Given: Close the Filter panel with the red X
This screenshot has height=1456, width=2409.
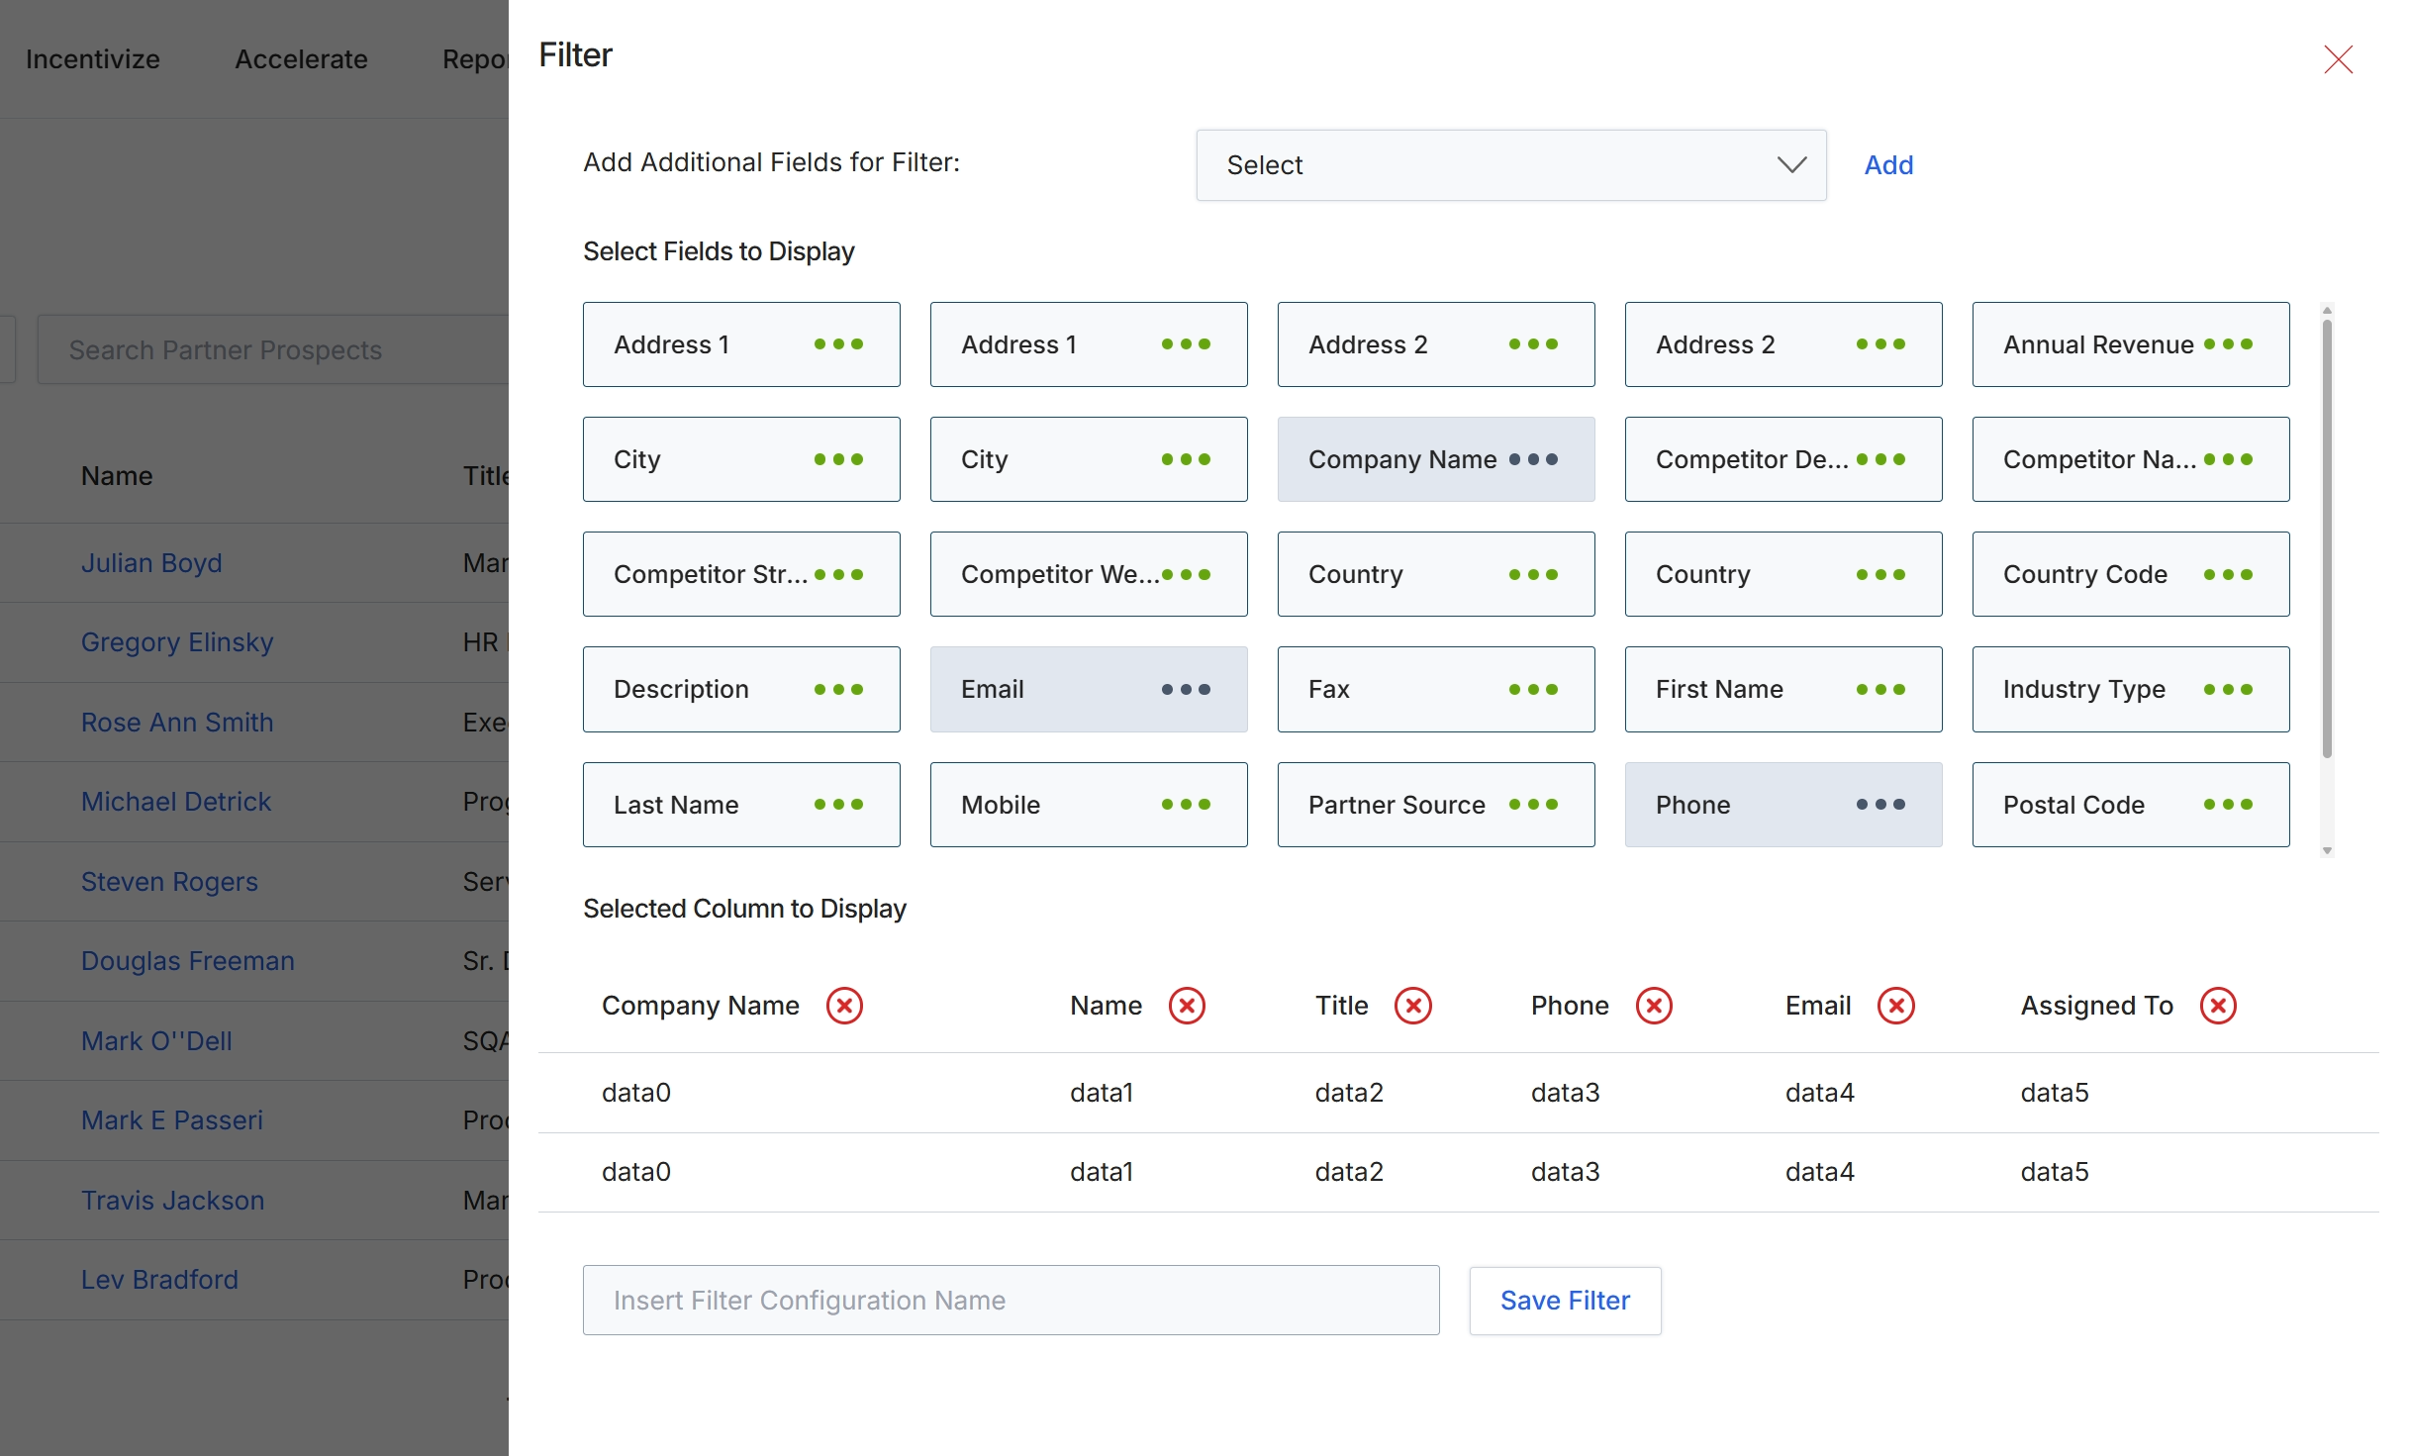Looking at the screenshot, I should 2338,59.
